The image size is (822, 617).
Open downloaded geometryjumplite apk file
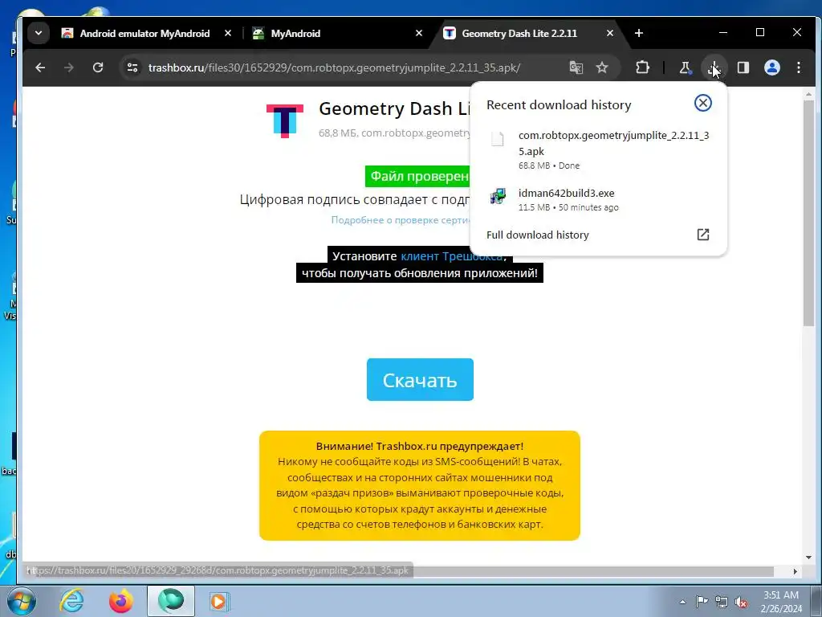pos(599,149)
